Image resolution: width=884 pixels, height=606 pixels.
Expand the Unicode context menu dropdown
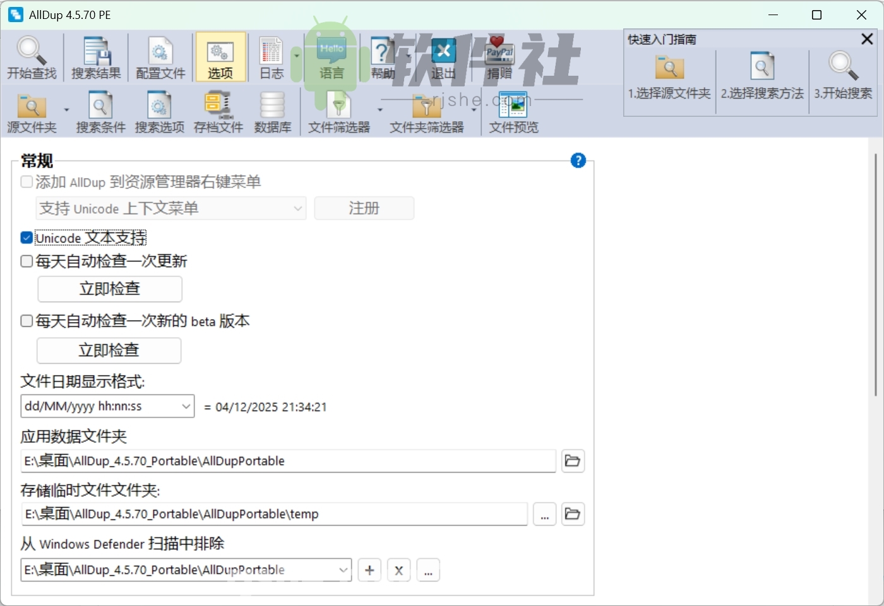click(297, 208)
